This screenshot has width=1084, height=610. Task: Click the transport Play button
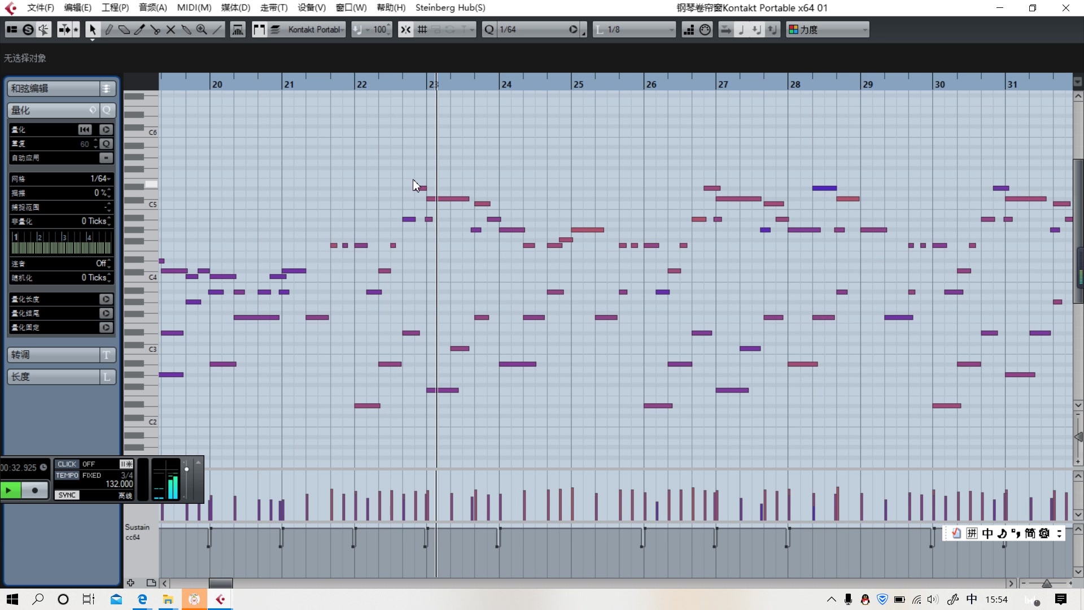(x=10, y=490)
